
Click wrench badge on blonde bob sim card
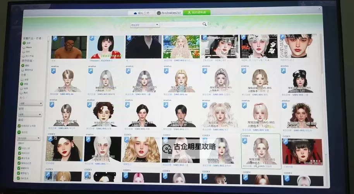pyautogui.click(x=244, y=71)
